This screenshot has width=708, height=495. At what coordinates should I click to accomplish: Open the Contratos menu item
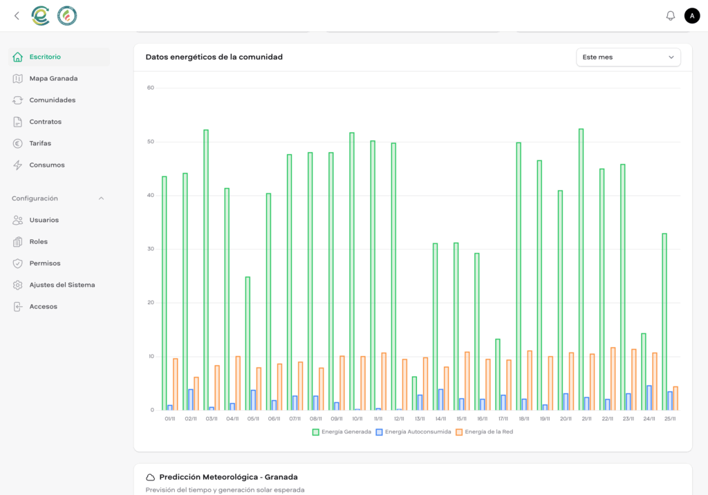coord(45,122)
